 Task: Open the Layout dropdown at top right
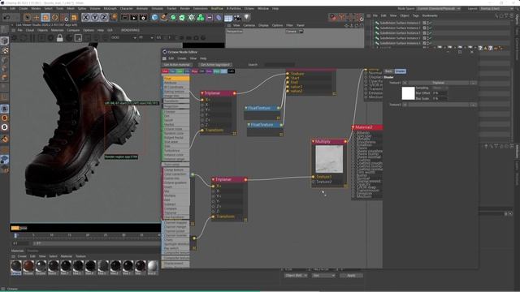pyautogui.click(x=497, y=9)
